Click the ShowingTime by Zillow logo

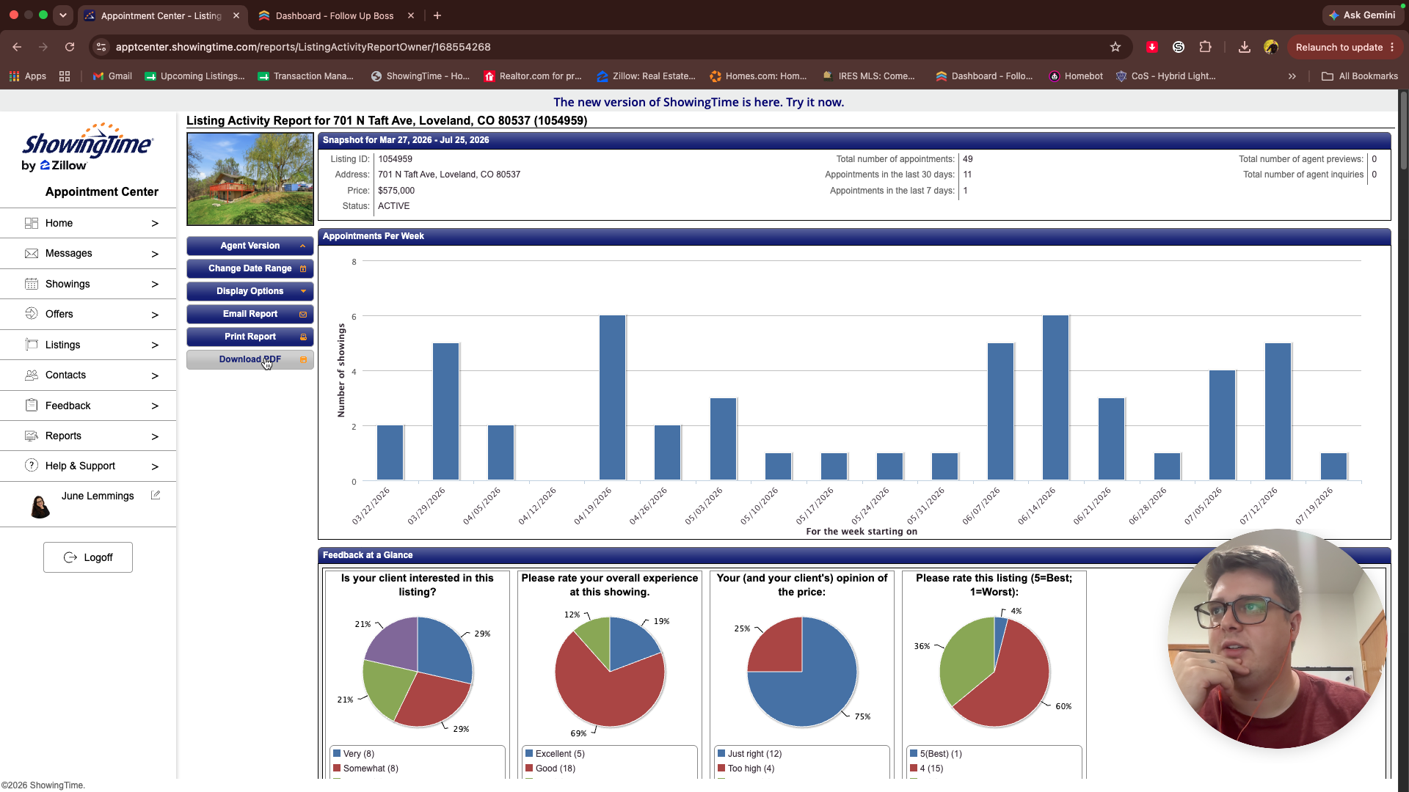[88, 147]
